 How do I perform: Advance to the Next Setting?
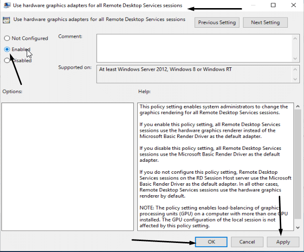(265, 22)
